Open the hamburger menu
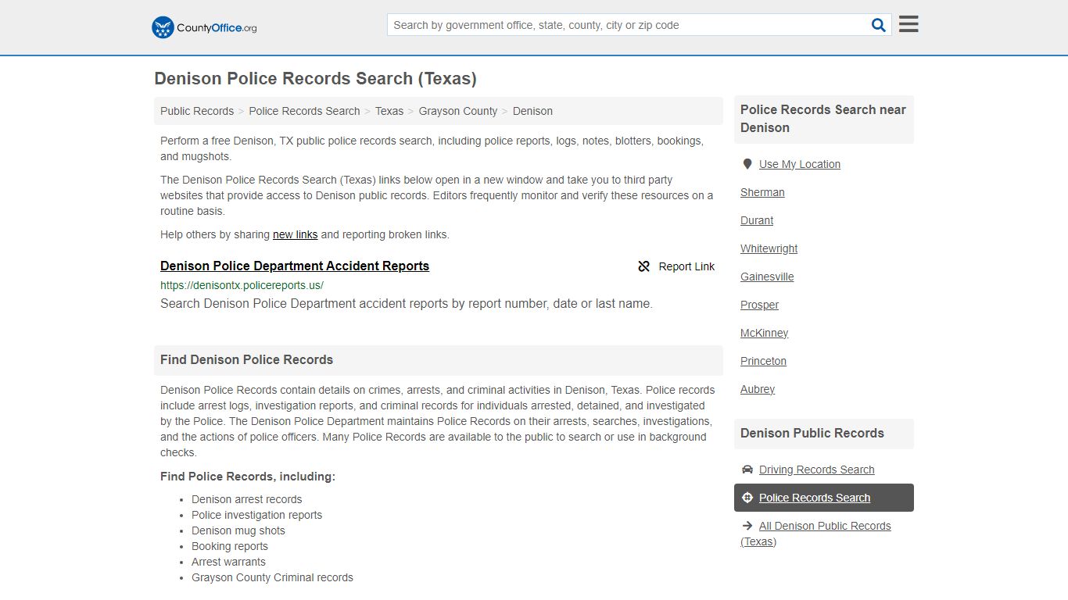The width and height of the screenshot is (1068, 600). point(909,24)
